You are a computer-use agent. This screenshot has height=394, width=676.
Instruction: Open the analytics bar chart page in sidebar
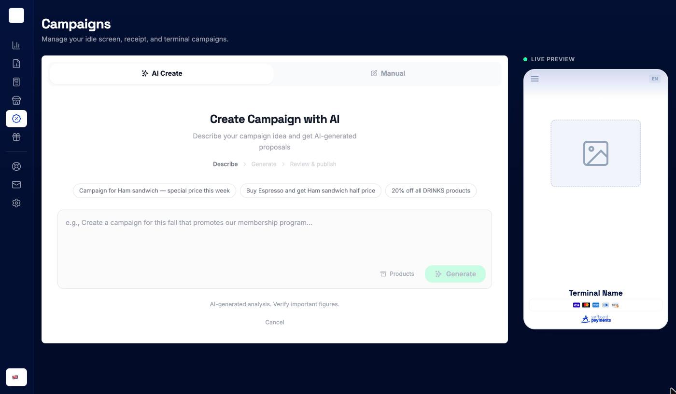pos(16,45)
